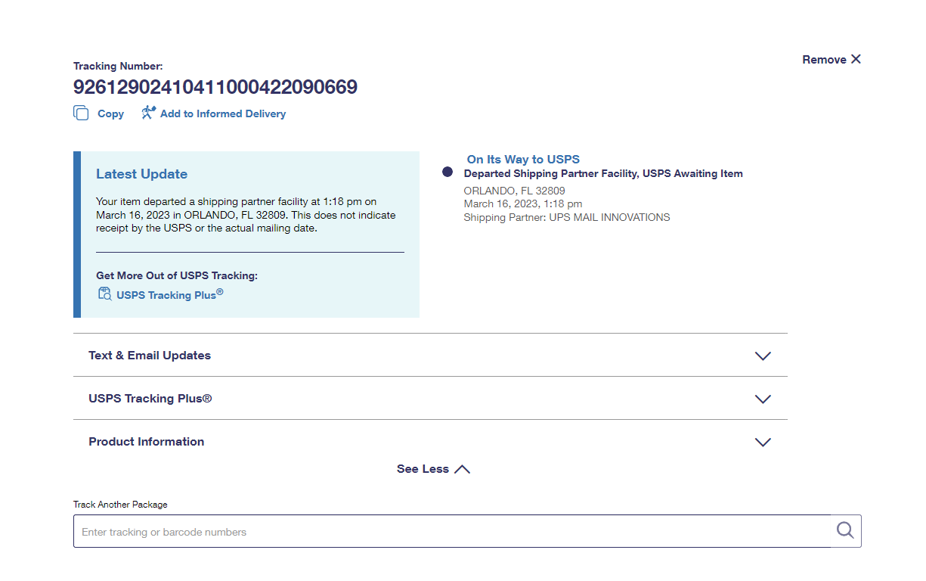Click the copy icon under tracking number
926x581 pixels.
pos(81,113)
